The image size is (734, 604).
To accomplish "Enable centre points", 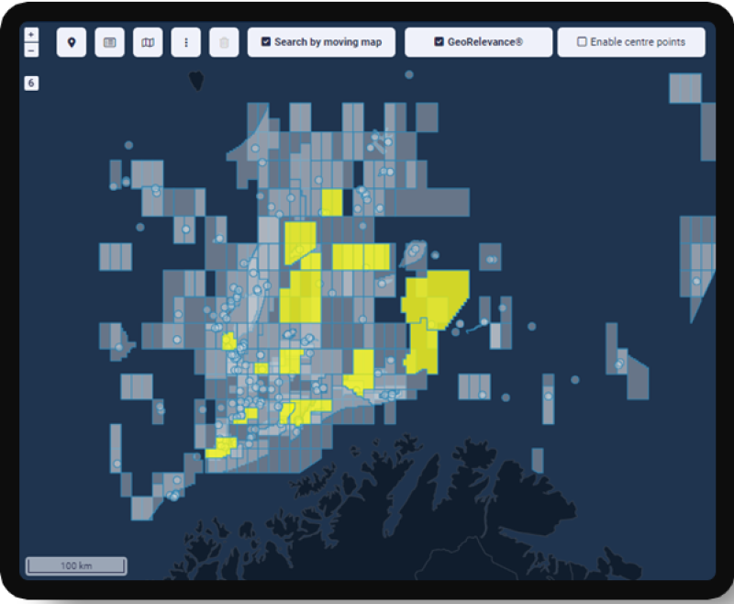I will tap(581, 41).
